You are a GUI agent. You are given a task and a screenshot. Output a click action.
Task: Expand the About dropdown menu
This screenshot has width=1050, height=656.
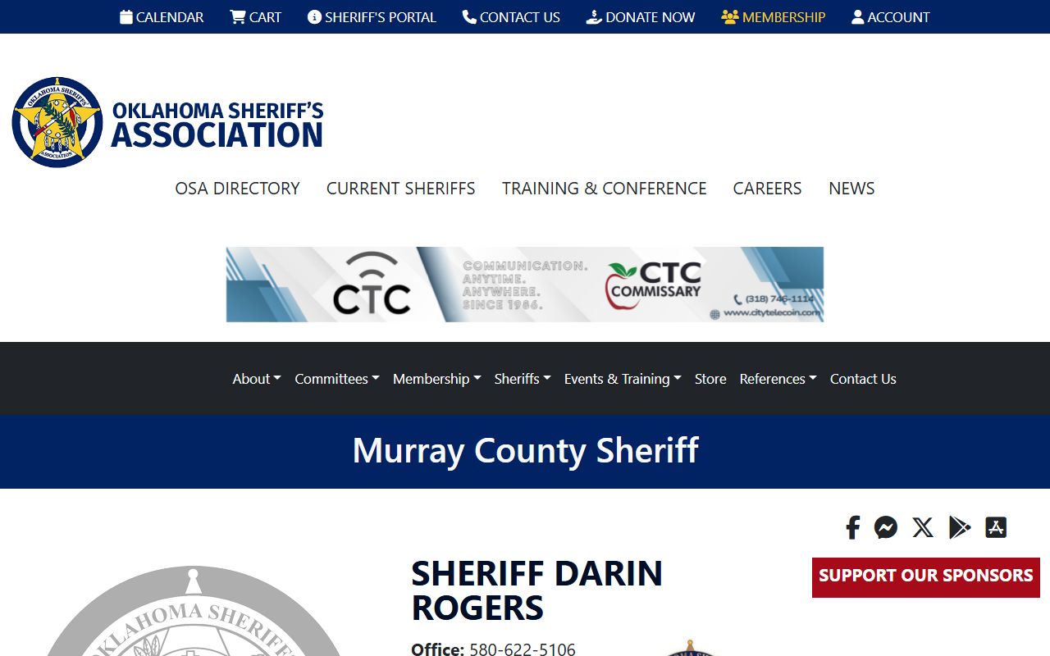257,379
